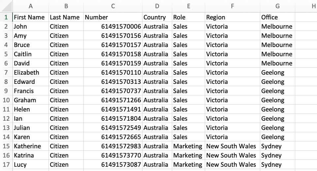This screenshot has height=171, width=317.
Task: Click cell with number 61491572665
Action: 113,137
